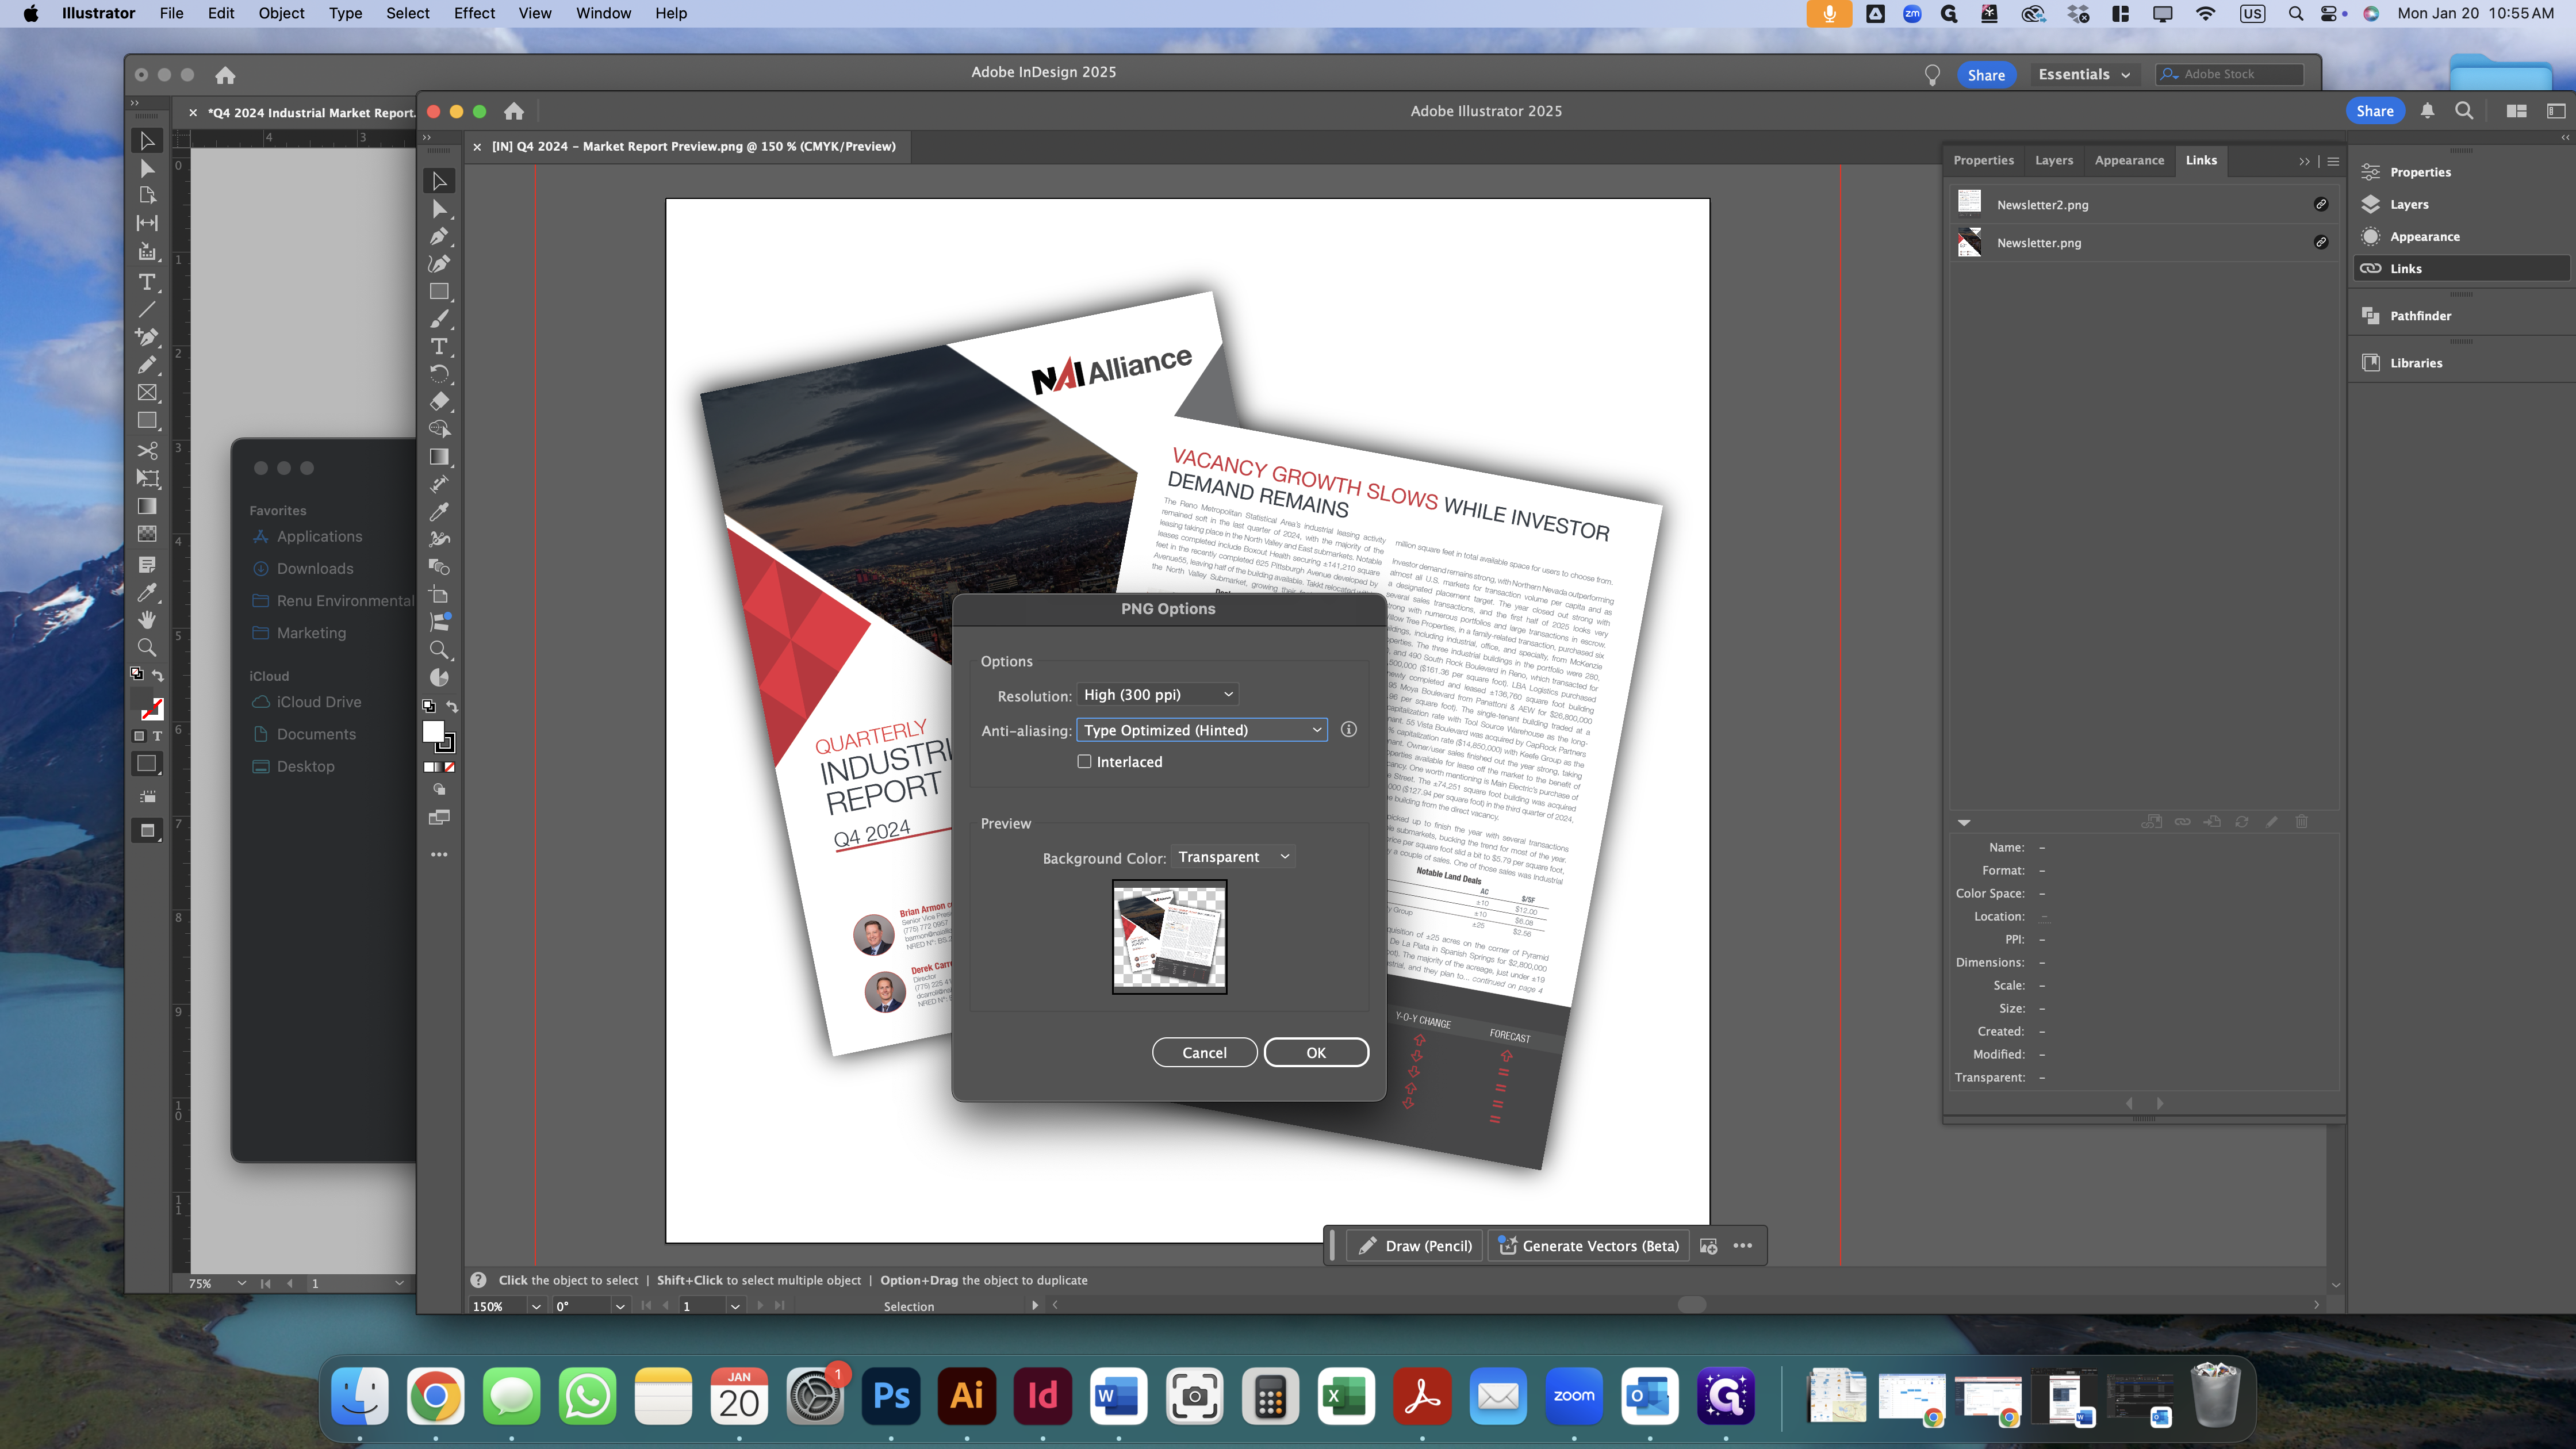Viewport: 2576px width, 1449px height.
Task: Toggle formatting affects container in InDesign
Action: point(139,737)
